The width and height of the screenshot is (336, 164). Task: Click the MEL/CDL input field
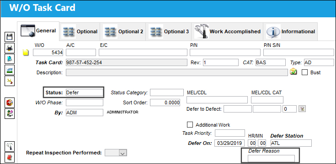[217, 100]
